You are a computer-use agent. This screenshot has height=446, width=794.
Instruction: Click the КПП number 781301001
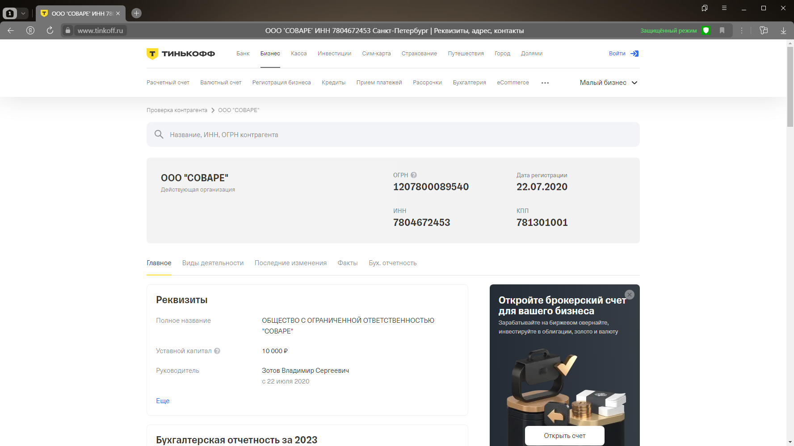pos(542,222)
